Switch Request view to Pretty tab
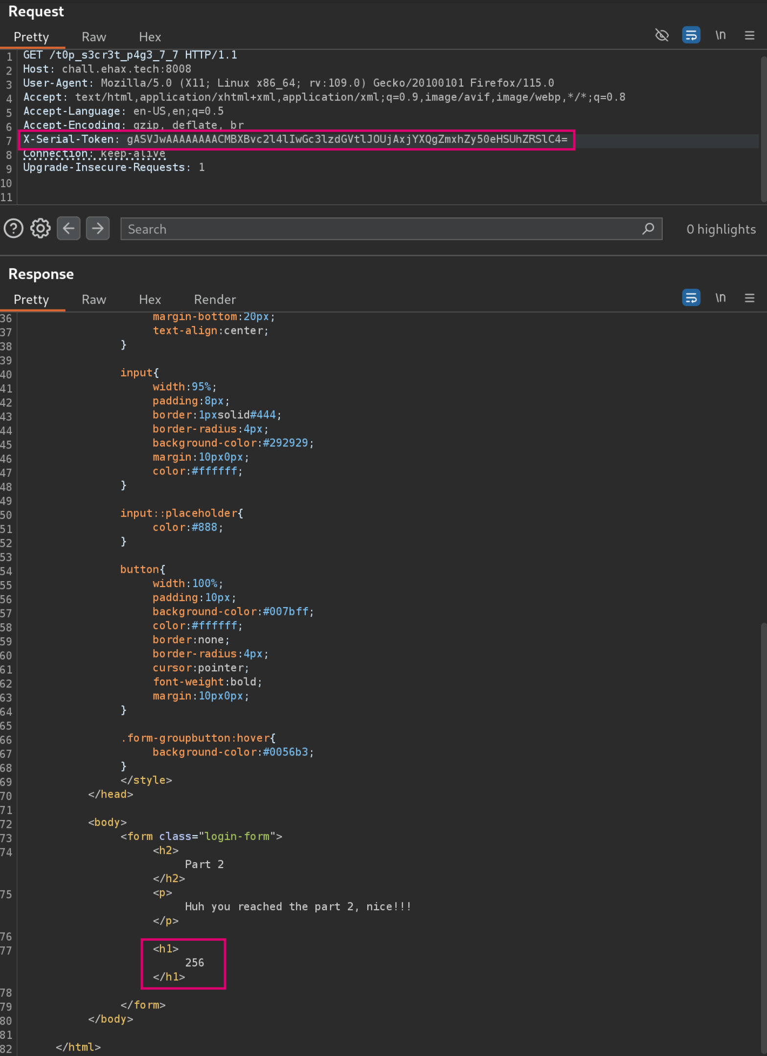Viewport: 767px width, 1056px height. (31, 37)
